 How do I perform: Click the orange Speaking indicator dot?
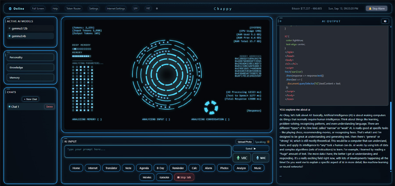[x=268, y=142]
